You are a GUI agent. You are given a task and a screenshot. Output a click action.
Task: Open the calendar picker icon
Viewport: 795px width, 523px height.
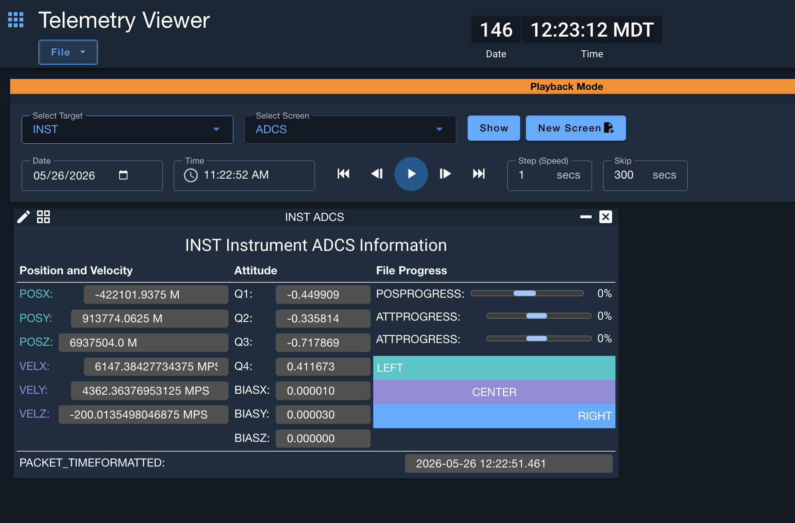123,175
